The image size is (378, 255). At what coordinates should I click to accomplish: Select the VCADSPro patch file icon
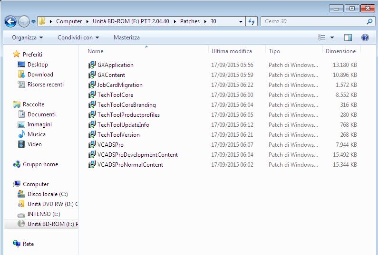click(x=92, y=144)
